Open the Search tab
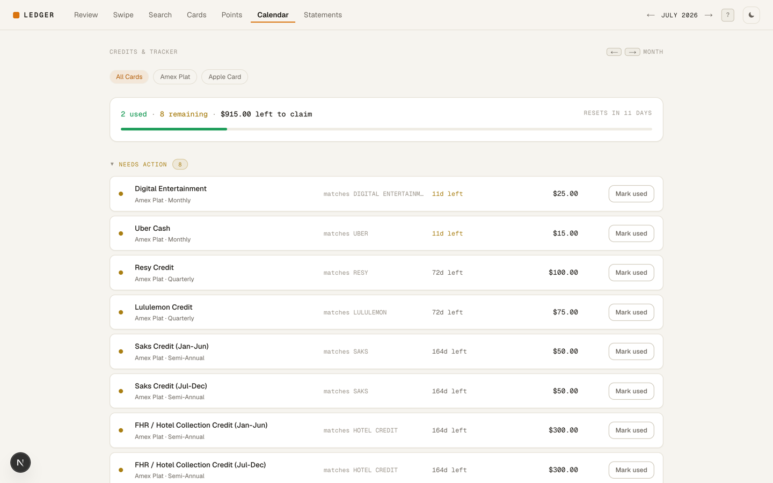 click(x=160, y=15)
